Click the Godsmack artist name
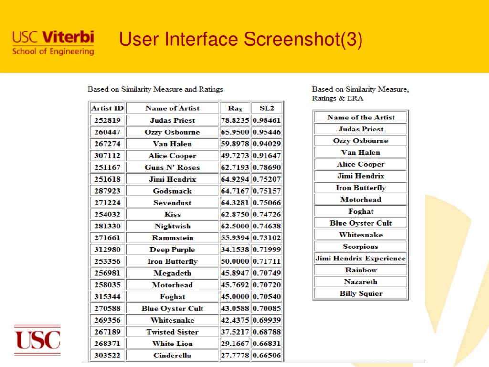The image size is (489, 367). point(172,191)
